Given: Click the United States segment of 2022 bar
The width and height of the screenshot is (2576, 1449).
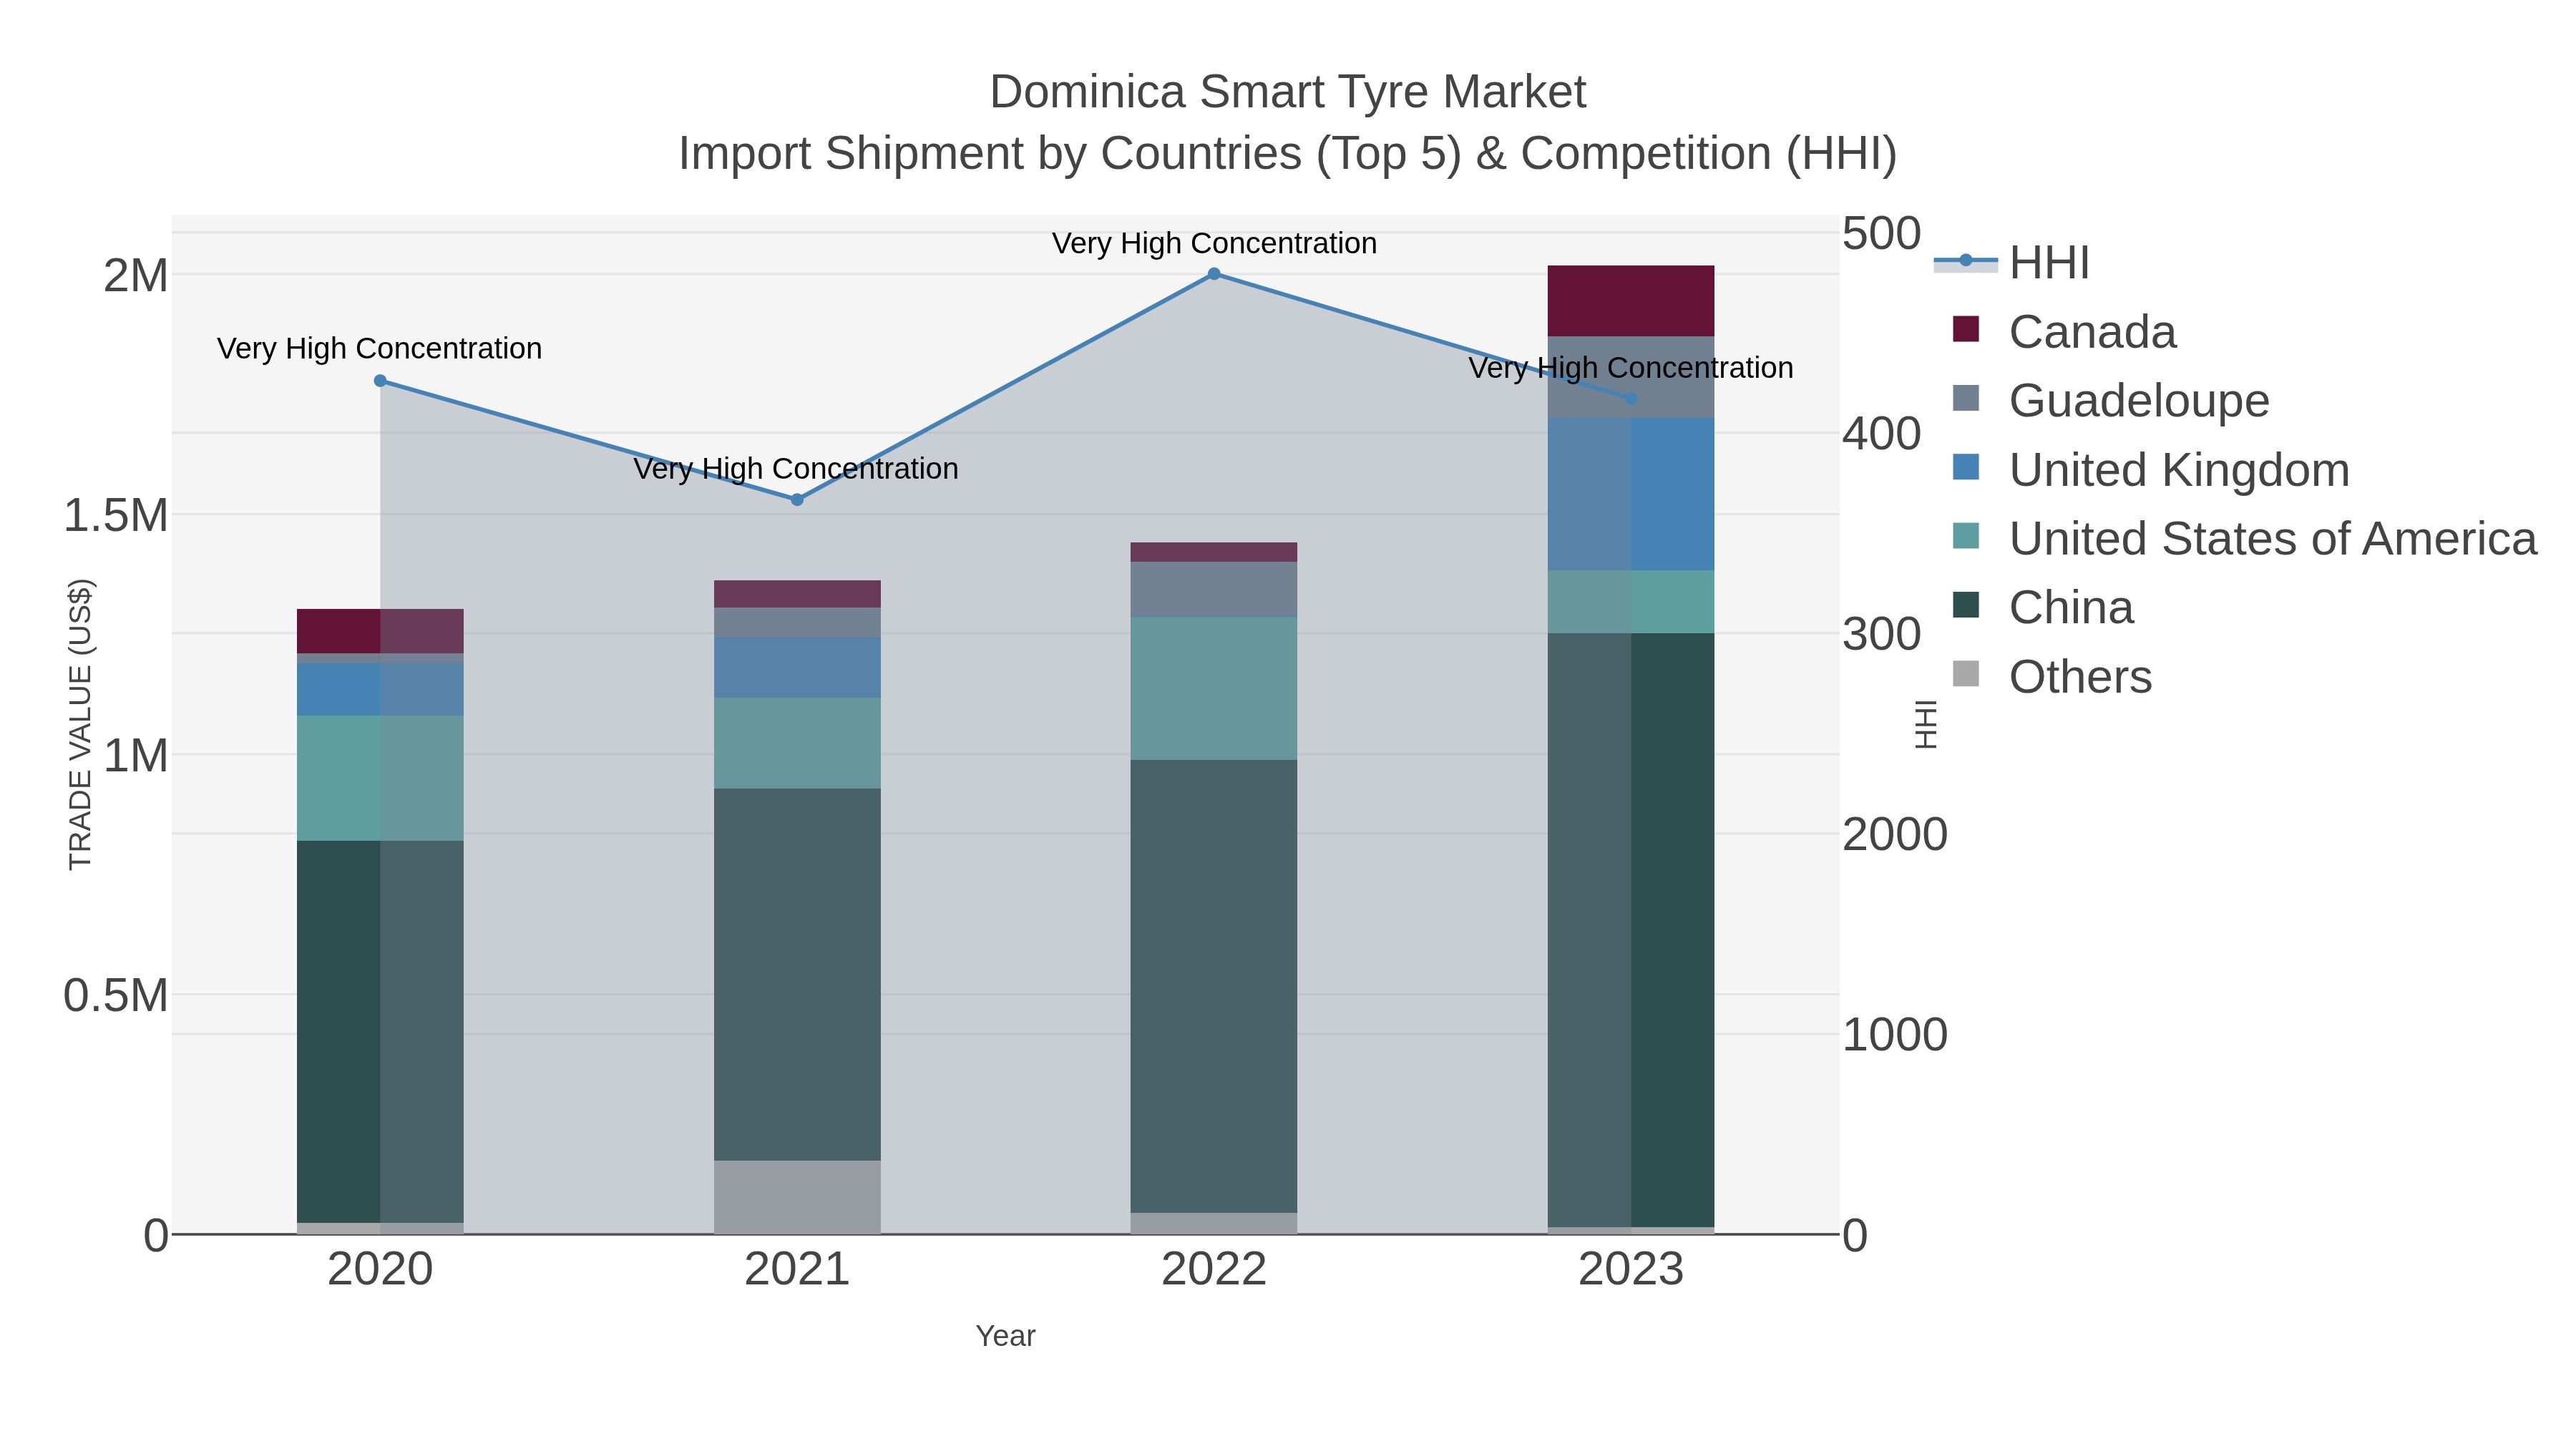Looking at the screenshot, I should point(1214,688).
